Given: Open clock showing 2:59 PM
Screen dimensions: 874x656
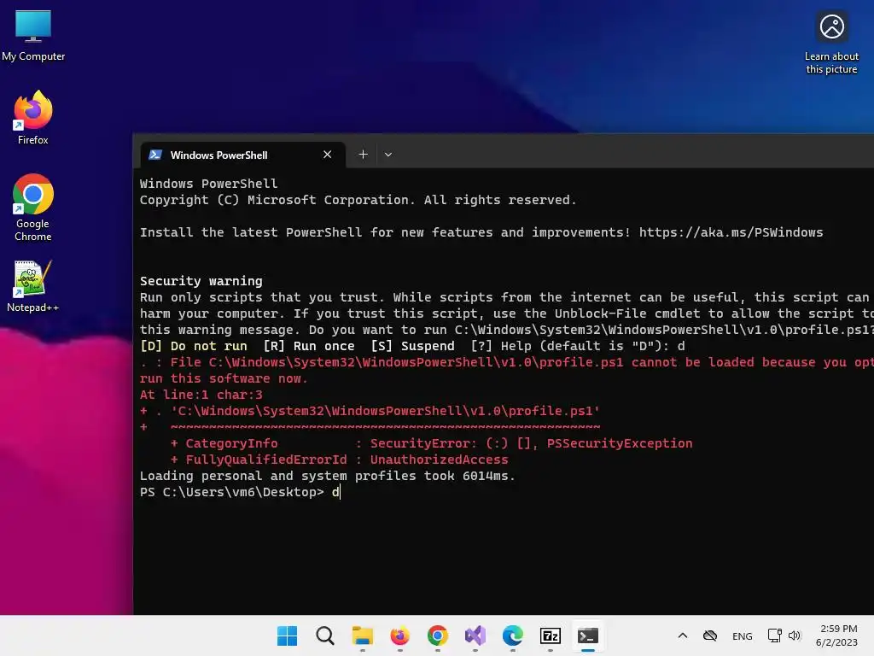Looking at the screenshot, I should (836, 635).
